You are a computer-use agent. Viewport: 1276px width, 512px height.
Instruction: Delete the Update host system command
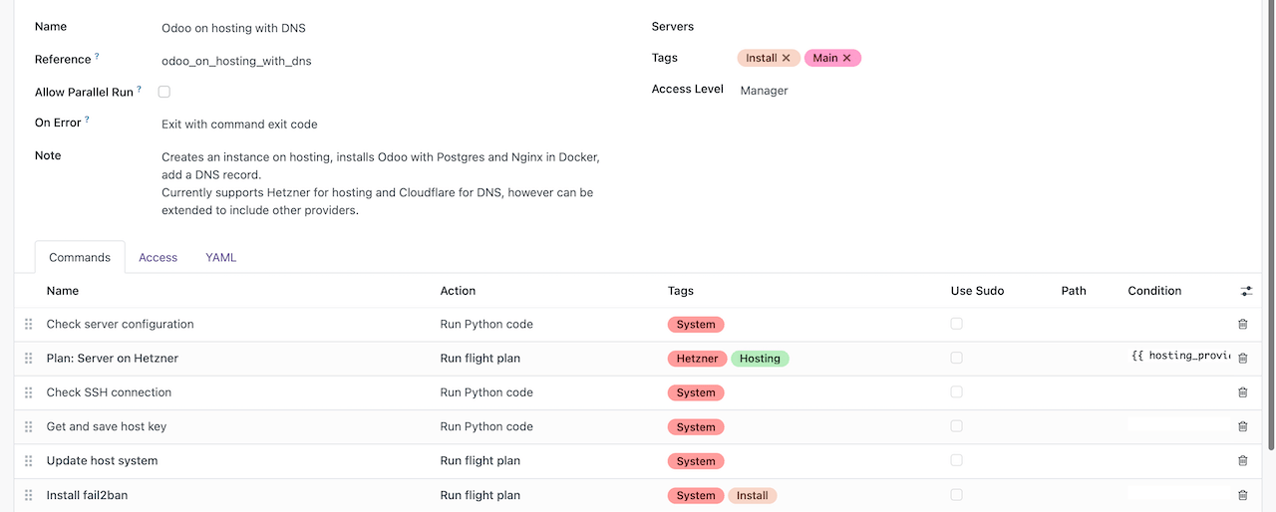click(x=1242, y=460)
